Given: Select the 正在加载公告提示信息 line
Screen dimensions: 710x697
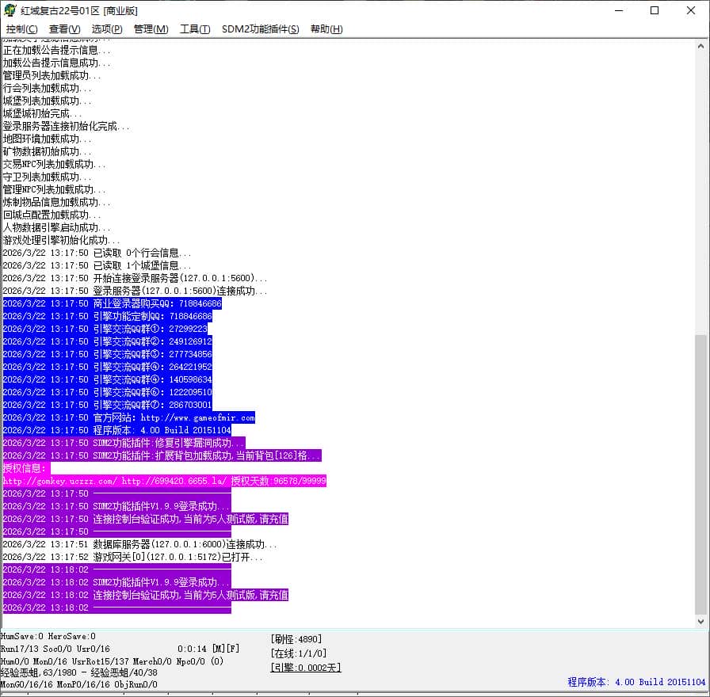Looking at the screenshot, I should (56, 50).
